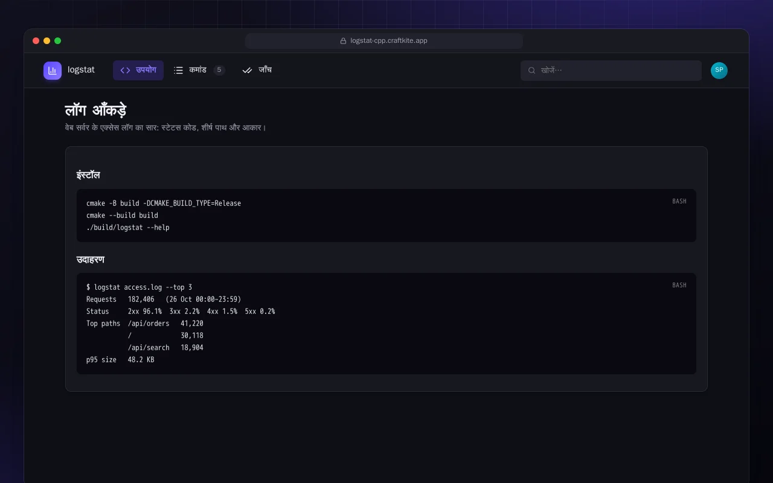This screenshot has width=773, height=483.
Task: Click the Requests value 182,406
Action: (141, 299)
